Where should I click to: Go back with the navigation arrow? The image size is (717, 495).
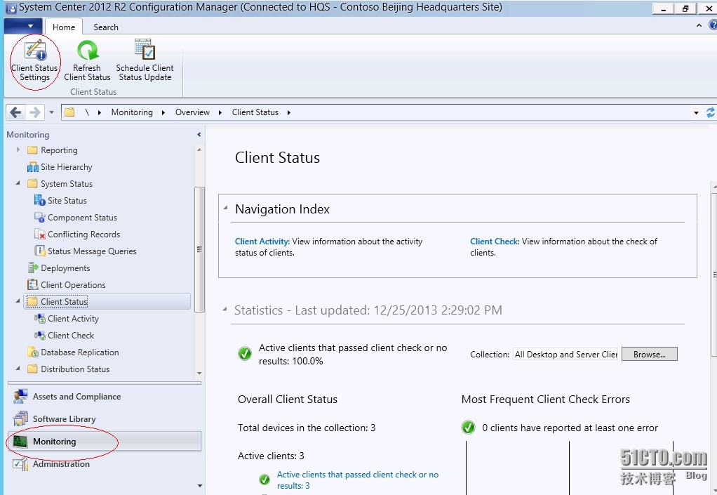[15, 112]
